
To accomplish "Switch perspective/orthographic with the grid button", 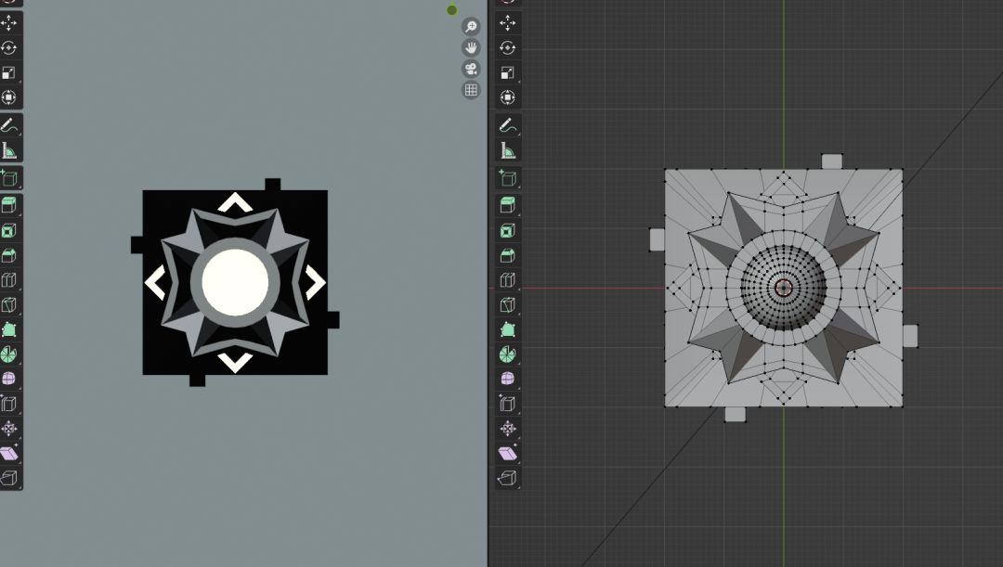I will pos(471,90).
